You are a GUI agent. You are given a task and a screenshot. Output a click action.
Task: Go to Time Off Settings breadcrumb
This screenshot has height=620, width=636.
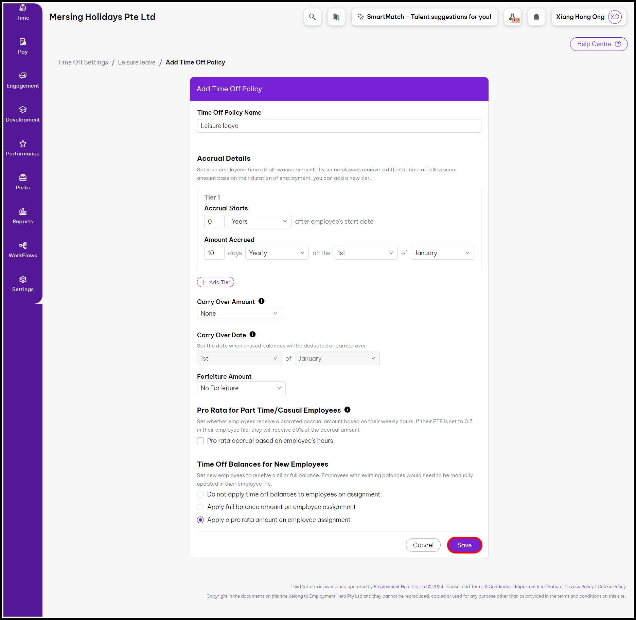click(83, 62)
